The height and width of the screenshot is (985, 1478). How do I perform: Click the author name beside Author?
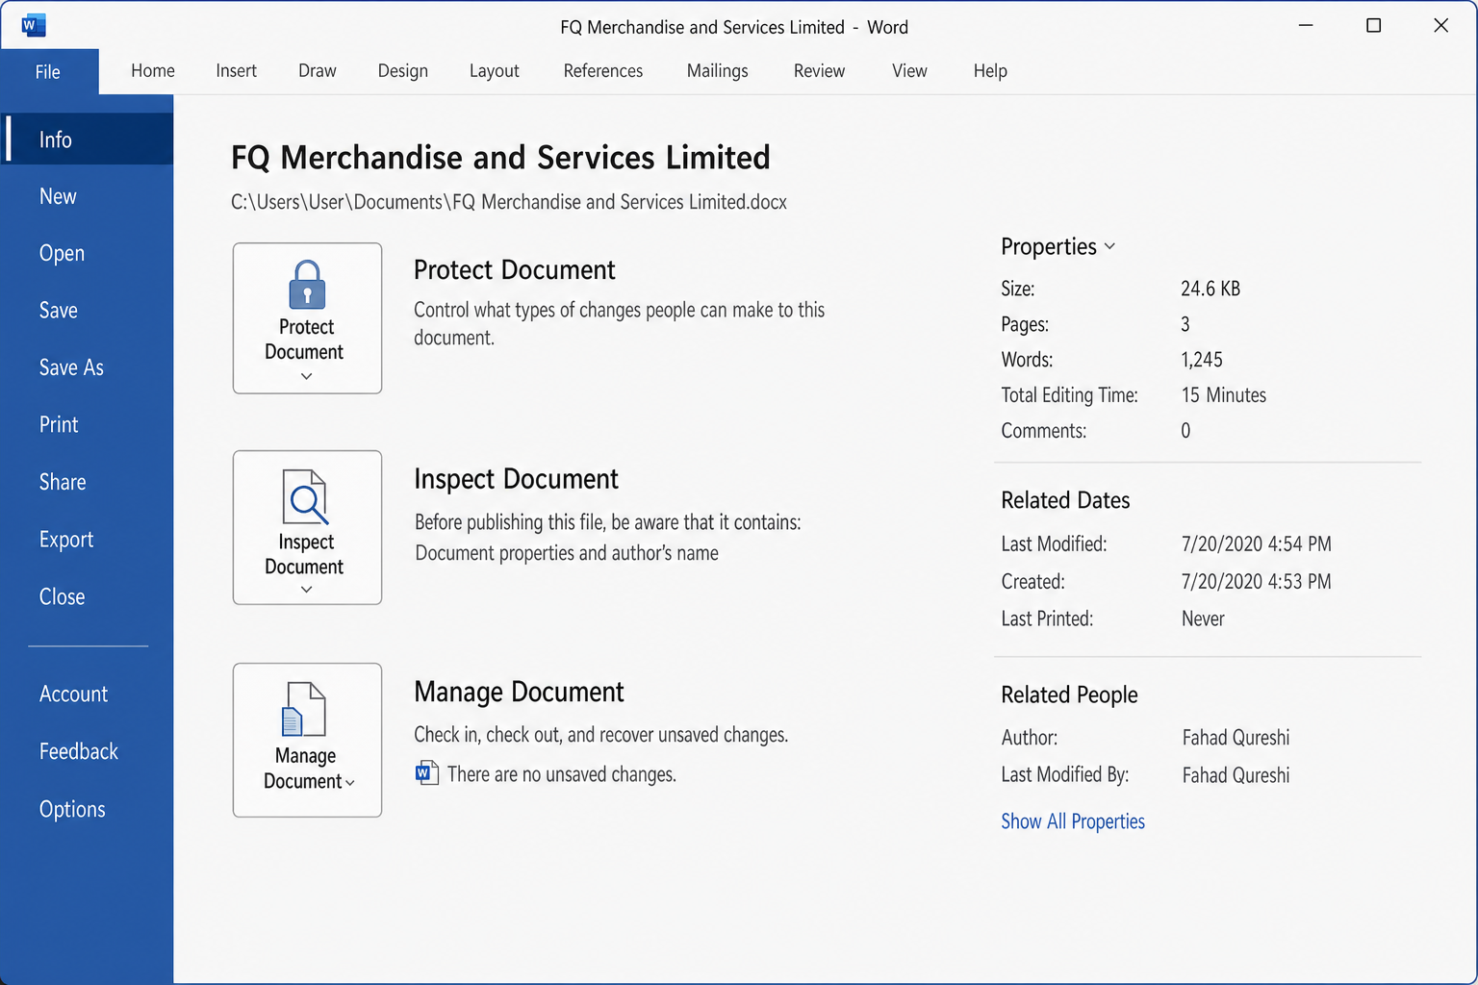[1236, 738]
